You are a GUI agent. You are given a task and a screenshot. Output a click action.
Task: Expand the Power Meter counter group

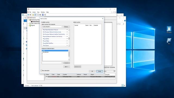pyautogui.click(x=67, y=41)
